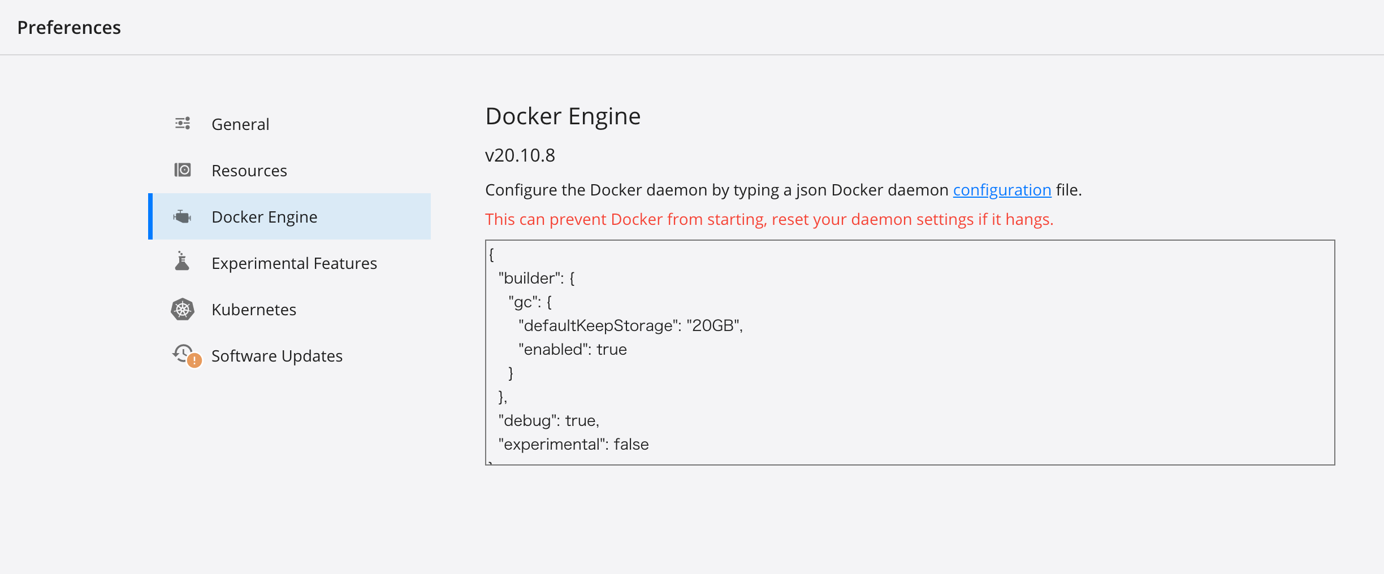
Task: Place cursor on the "debug": true line
Action: point(548,420)
